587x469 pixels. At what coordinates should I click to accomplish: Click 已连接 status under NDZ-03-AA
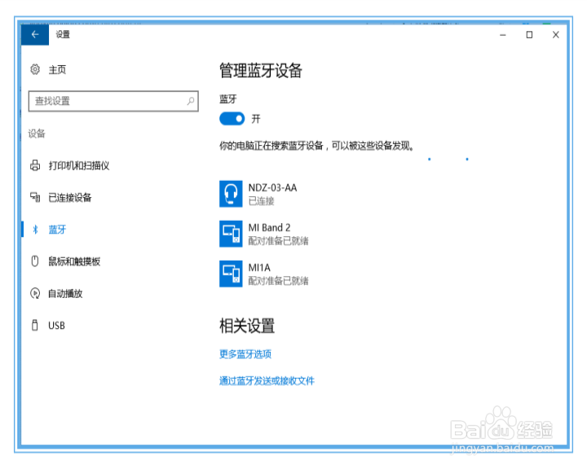click(262, 201)
